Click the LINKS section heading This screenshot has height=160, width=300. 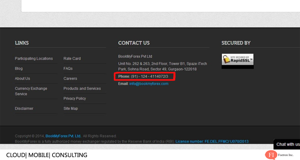coord(22,43)
